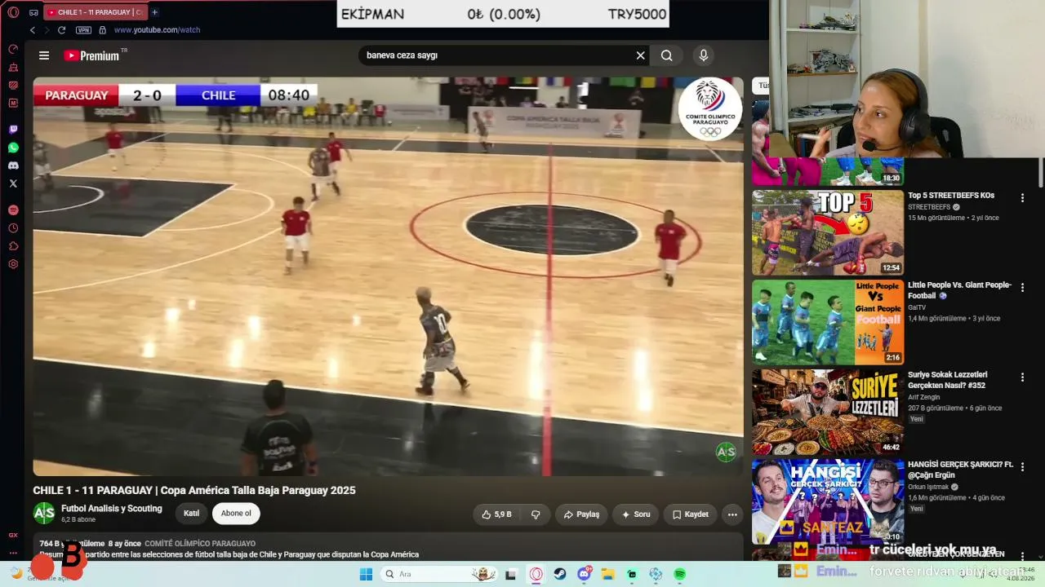Open Spotify player in Opera sidebar
The height and width of the screenshot is (587, 1045).
[13, 210]
